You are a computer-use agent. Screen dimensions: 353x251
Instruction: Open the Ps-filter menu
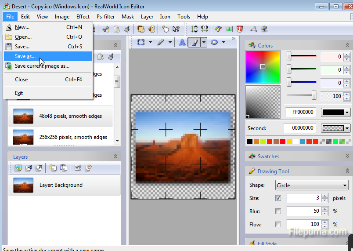click(105, 17)
